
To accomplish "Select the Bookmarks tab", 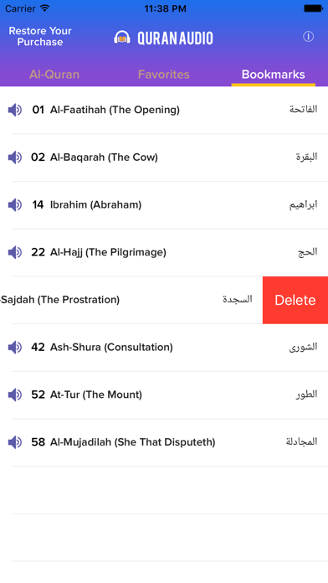I will tap(274, 75).
